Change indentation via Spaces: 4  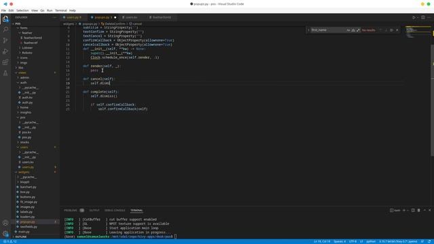(339, 241)
